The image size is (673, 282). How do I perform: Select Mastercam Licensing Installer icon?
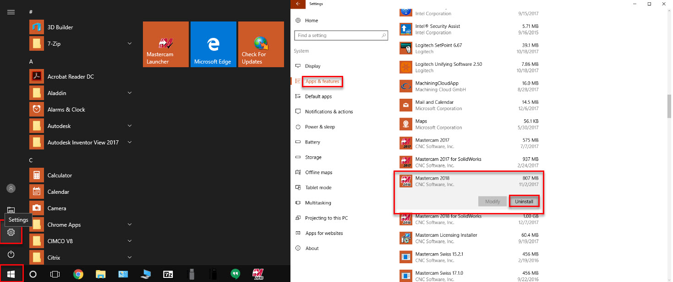[406, 238]
